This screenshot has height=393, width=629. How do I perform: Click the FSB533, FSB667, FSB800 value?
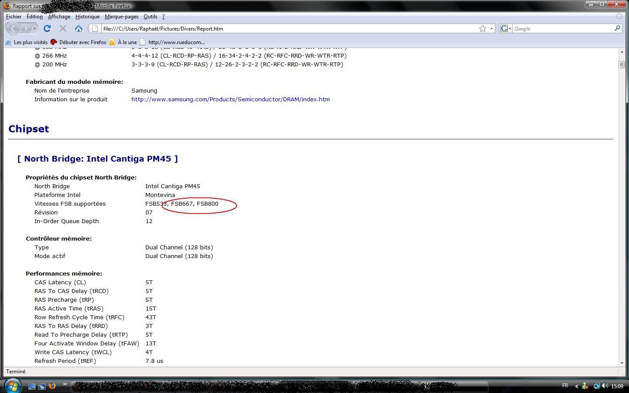182,203
